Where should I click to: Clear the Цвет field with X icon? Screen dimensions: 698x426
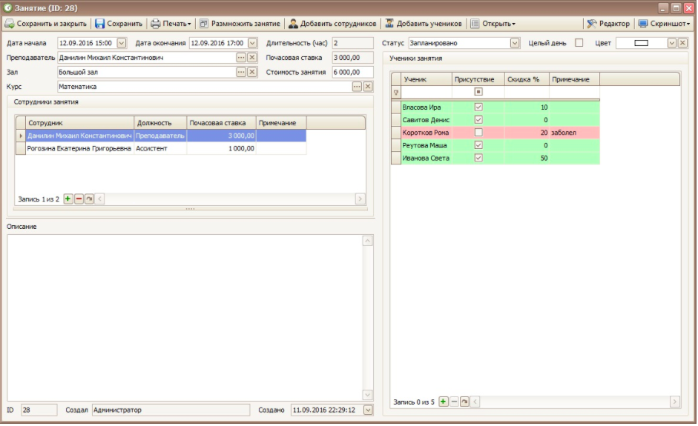(682, 43)
